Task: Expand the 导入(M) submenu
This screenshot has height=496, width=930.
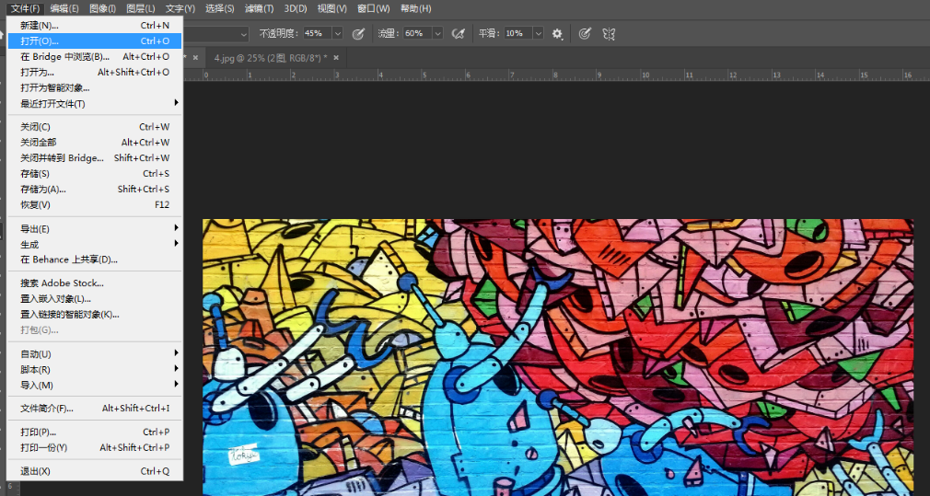Action: pos(176,385)
